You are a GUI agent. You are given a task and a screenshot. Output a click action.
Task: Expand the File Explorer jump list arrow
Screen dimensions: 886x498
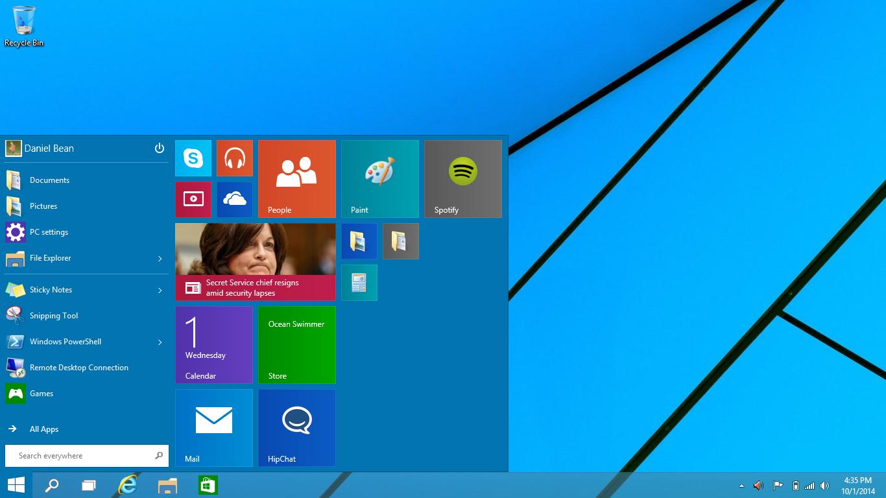click(x=160, y=259)
